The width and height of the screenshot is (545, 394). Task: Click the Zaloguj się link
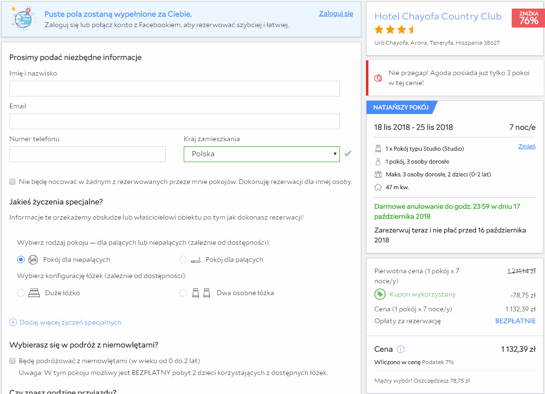[x=336, y=13]
